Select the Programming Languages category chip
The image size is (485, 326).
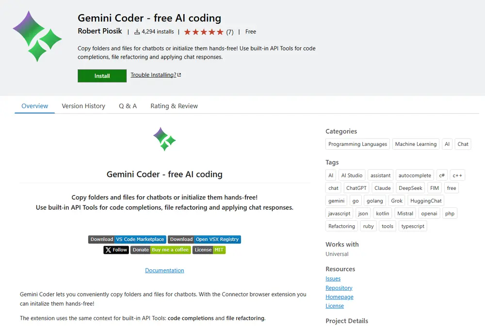pos(357,144)
